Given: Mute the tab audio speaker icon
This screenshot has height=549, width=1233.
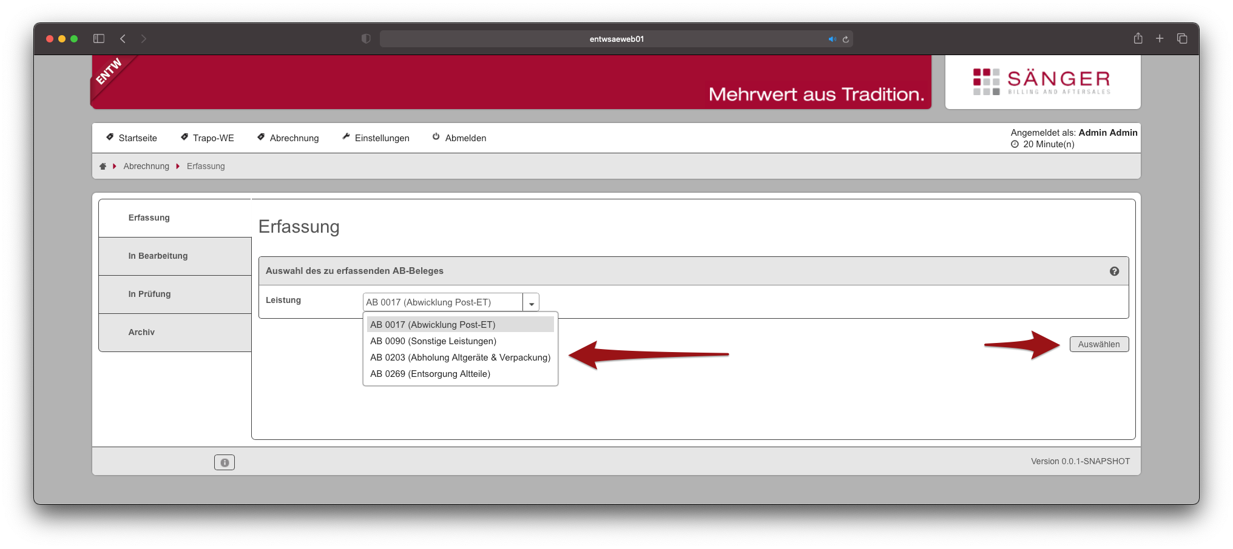Looking at the screenshot, I should pyautogui.click(x=832, y=39).
